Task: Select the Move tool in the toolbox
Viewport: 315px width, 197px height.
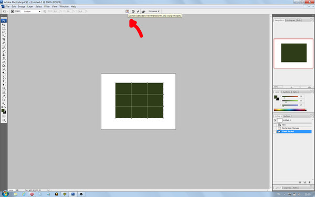Action: [x=4, y=25]
